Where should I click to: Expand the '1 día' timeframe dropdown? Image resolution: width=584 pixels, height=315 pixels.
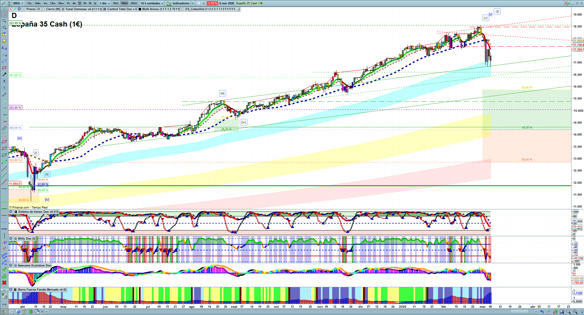(105, 3)
